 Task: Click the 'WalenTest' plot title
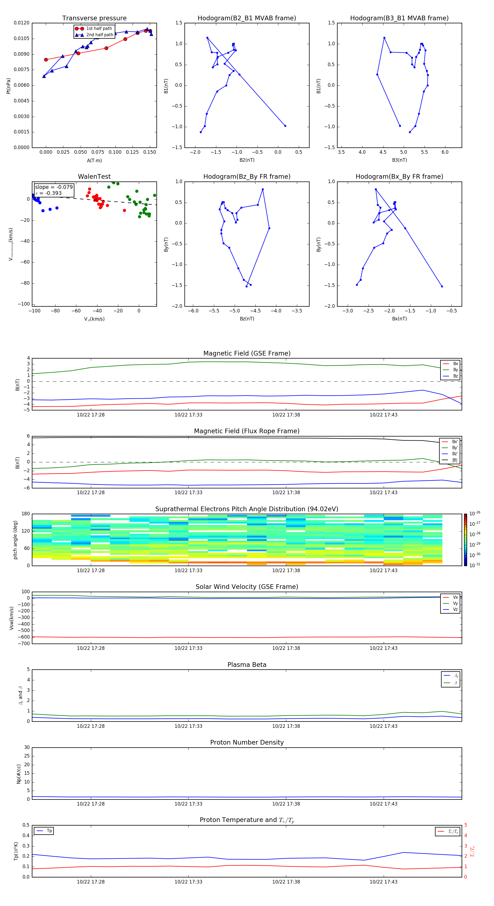[94, 177]
